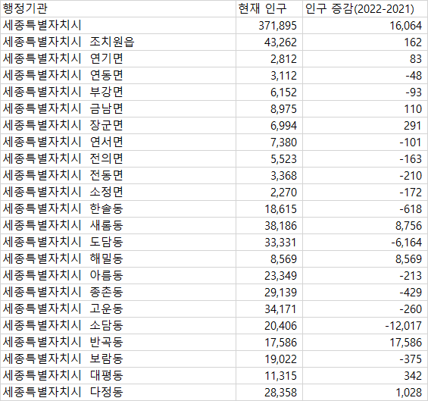
Task: Select the 현재 인구 header cell
Action: (x=269, y=9)
